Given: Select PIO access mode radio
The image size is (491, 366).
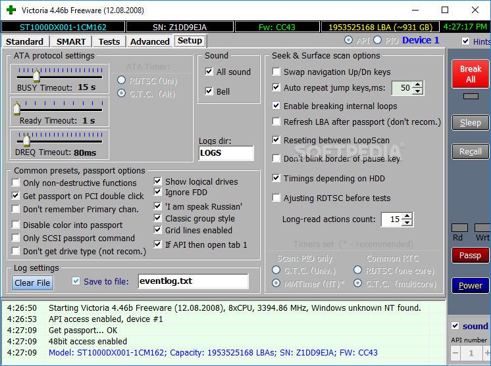Looking at the screenshot, I should point(377,40).
